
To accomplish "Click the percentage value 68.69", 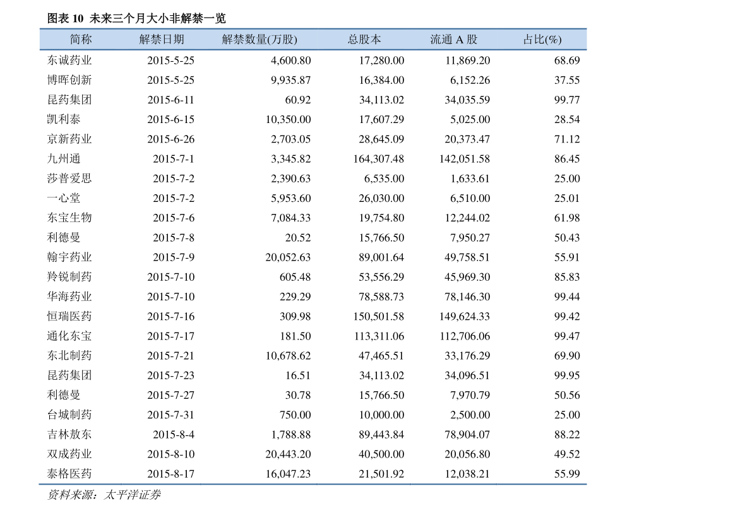I will [x=567, y=61].
